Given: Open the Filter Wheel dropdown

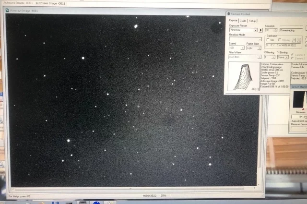Looking at the screenshot, I should point(259,57).
